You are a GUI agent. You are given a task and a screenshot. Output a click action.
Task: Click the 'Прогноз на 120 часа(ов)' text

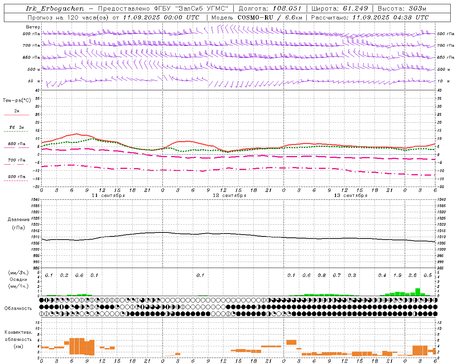68,17
